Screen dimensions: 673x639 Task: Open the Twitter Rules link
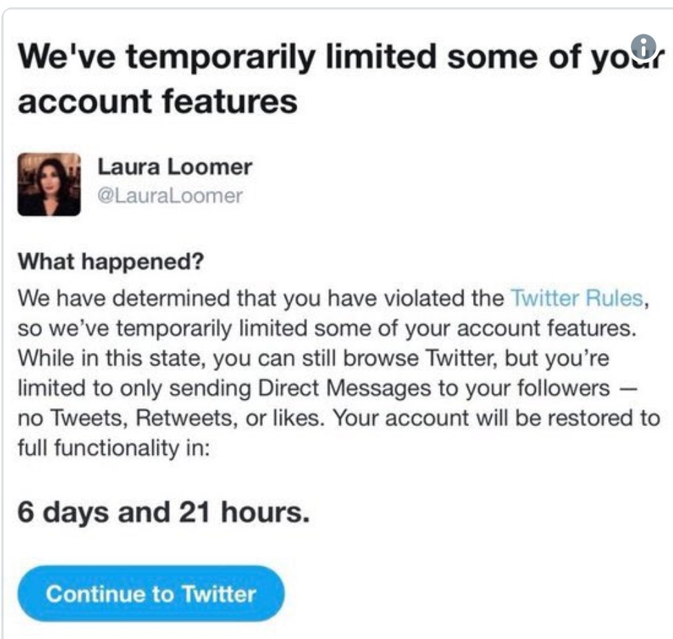576,299
